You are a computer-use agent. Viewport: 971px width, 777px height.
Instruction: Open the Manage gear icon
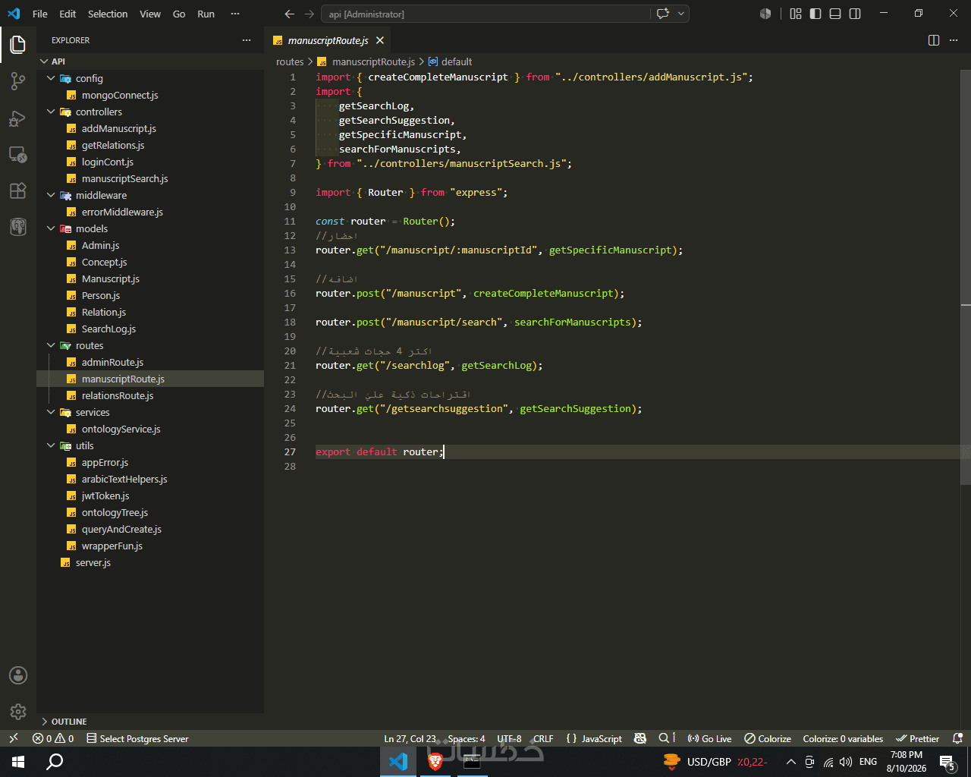[x=18, y=712]
